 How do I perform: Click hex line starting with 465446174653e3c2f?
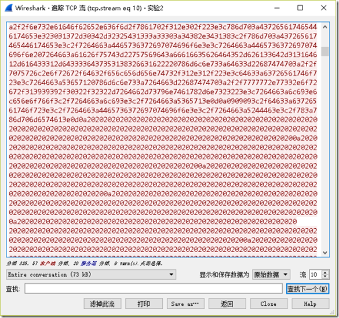point(163,45)
